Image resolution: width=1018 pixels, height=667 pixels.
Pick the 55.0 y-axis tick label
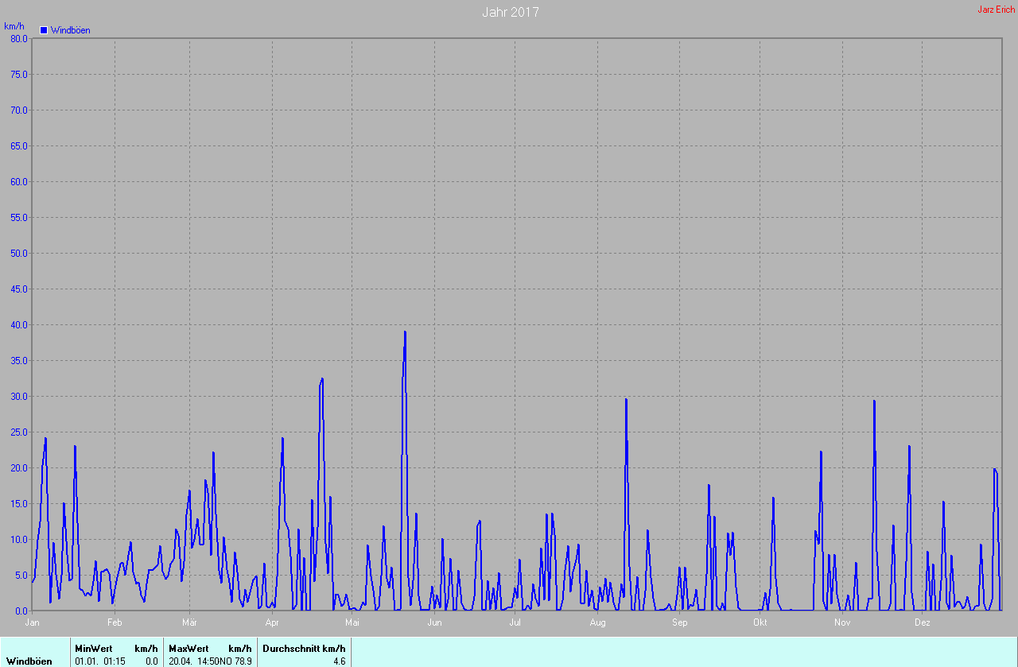tap(18, 218)
